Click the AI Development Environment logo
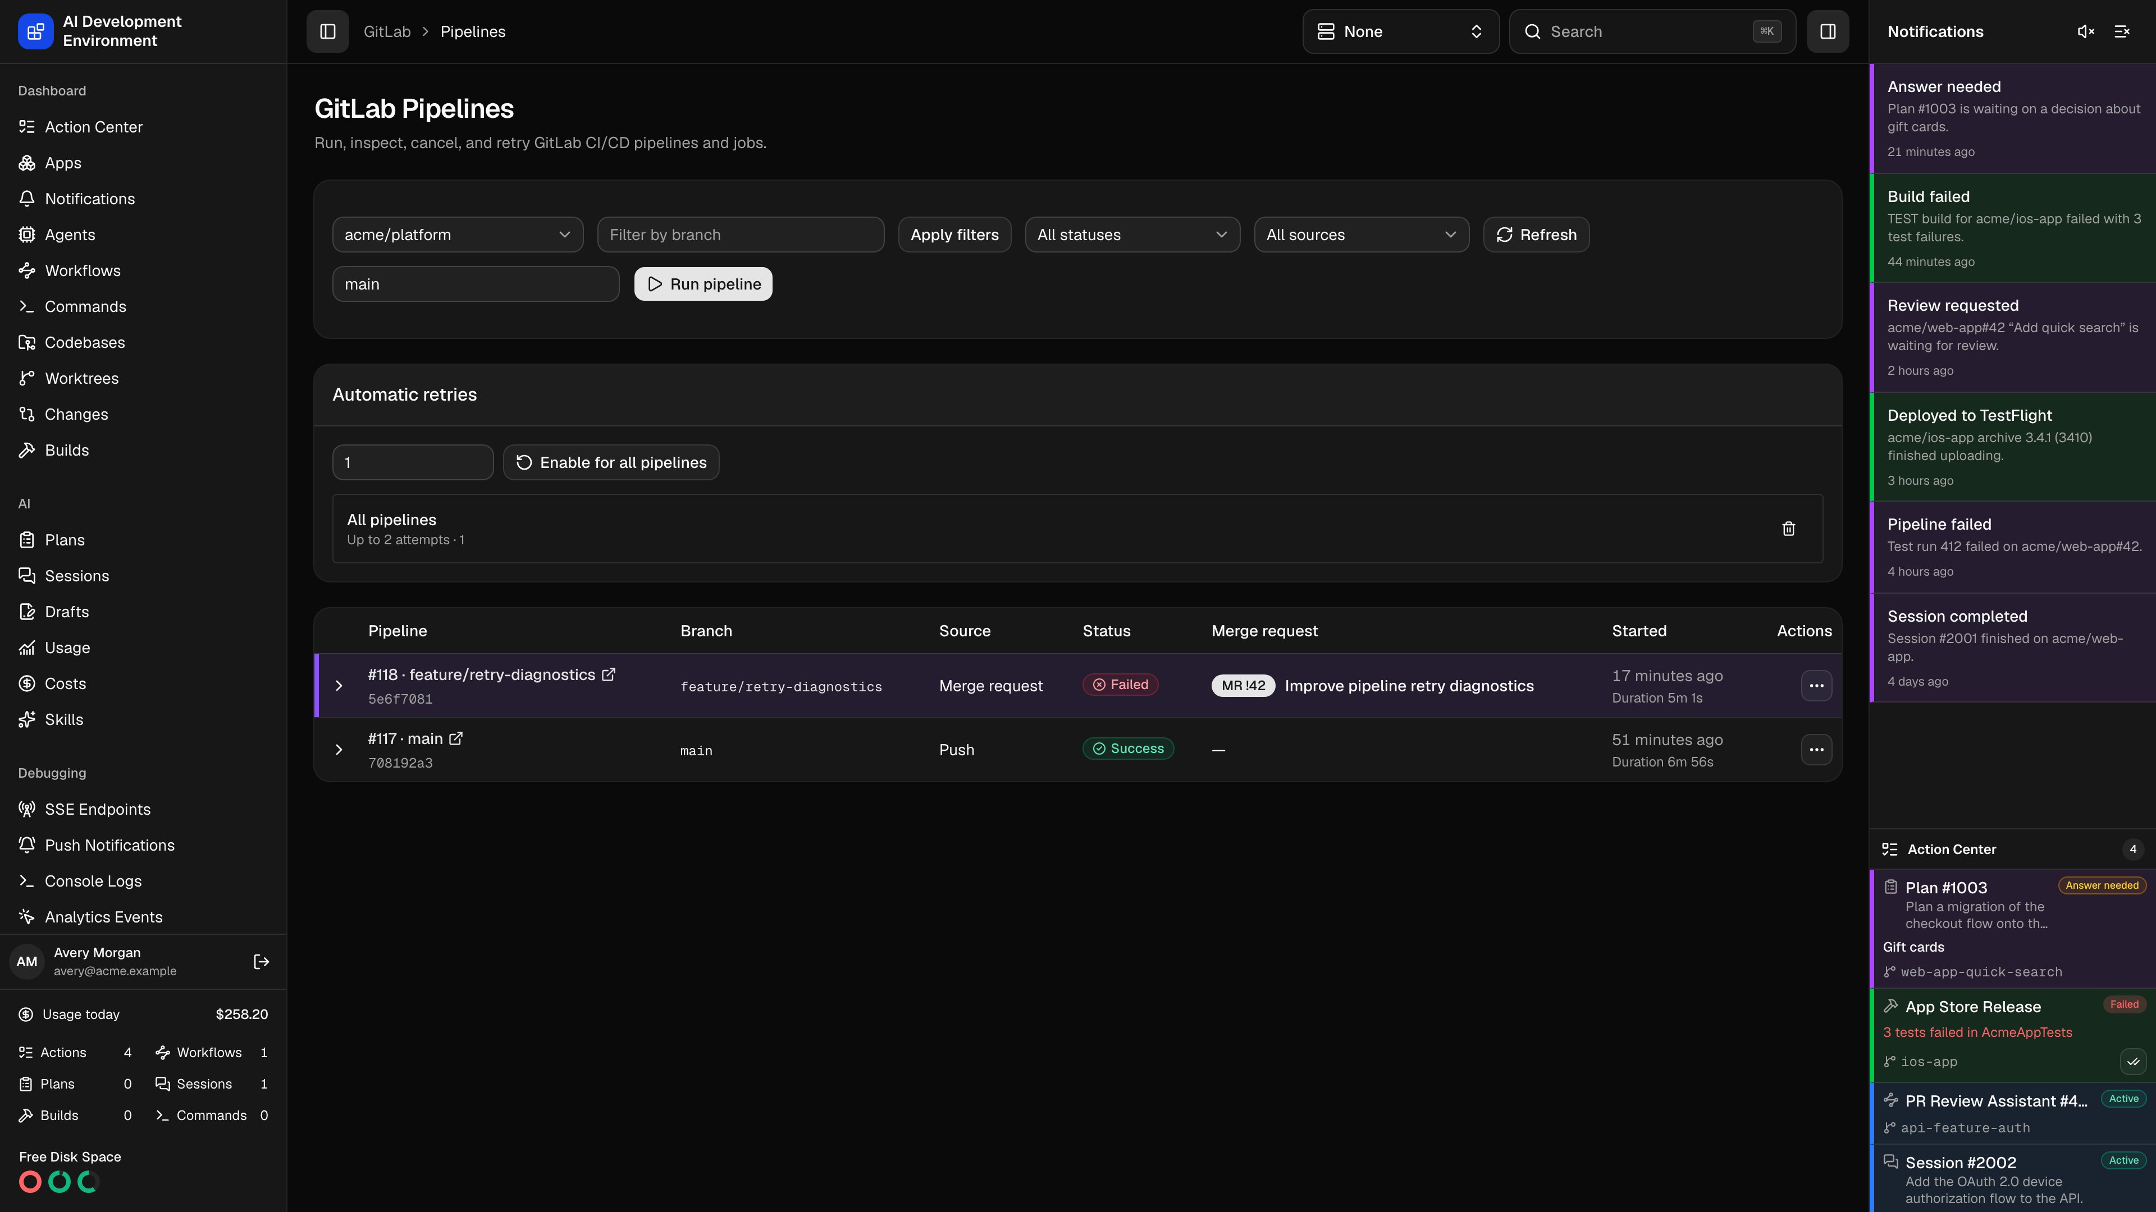This screenshot has width=2156, height=1212. coord(35,31)
